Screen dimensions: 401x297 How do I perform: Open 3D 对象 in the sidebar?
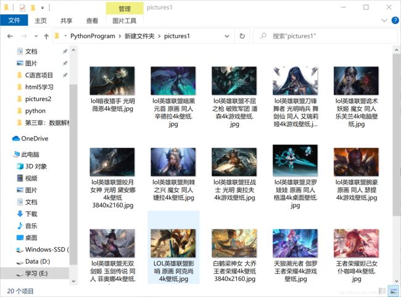(36, 166)
